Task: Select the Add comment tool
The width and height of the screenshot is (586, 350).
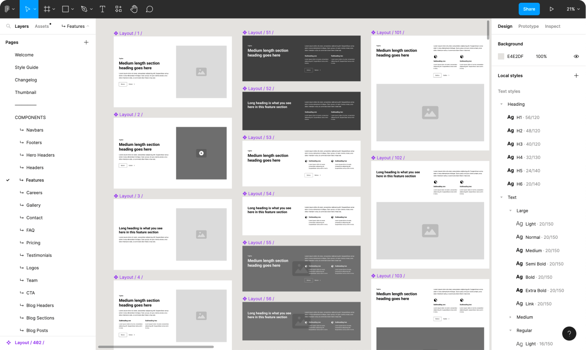Action: (149, 9)
